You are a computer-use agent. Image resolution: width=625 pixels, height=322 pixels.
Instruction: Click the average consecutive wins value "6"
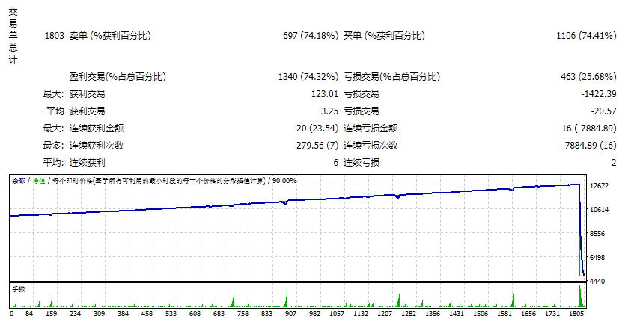336,163
